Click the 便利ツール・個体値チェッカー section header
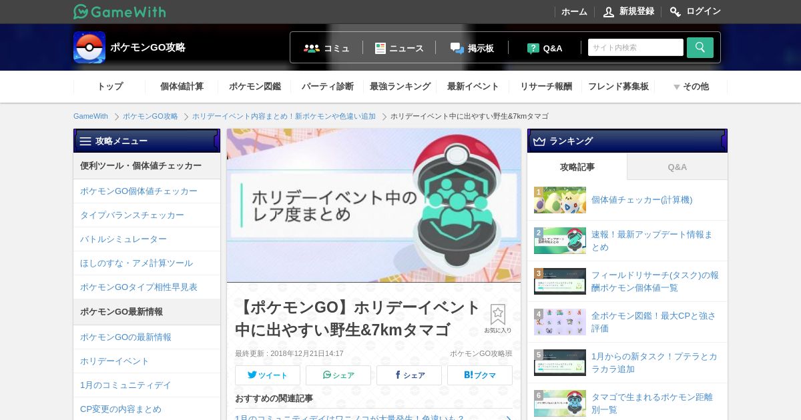The width and height of the screenshot is (801, 420). point(147,166)
